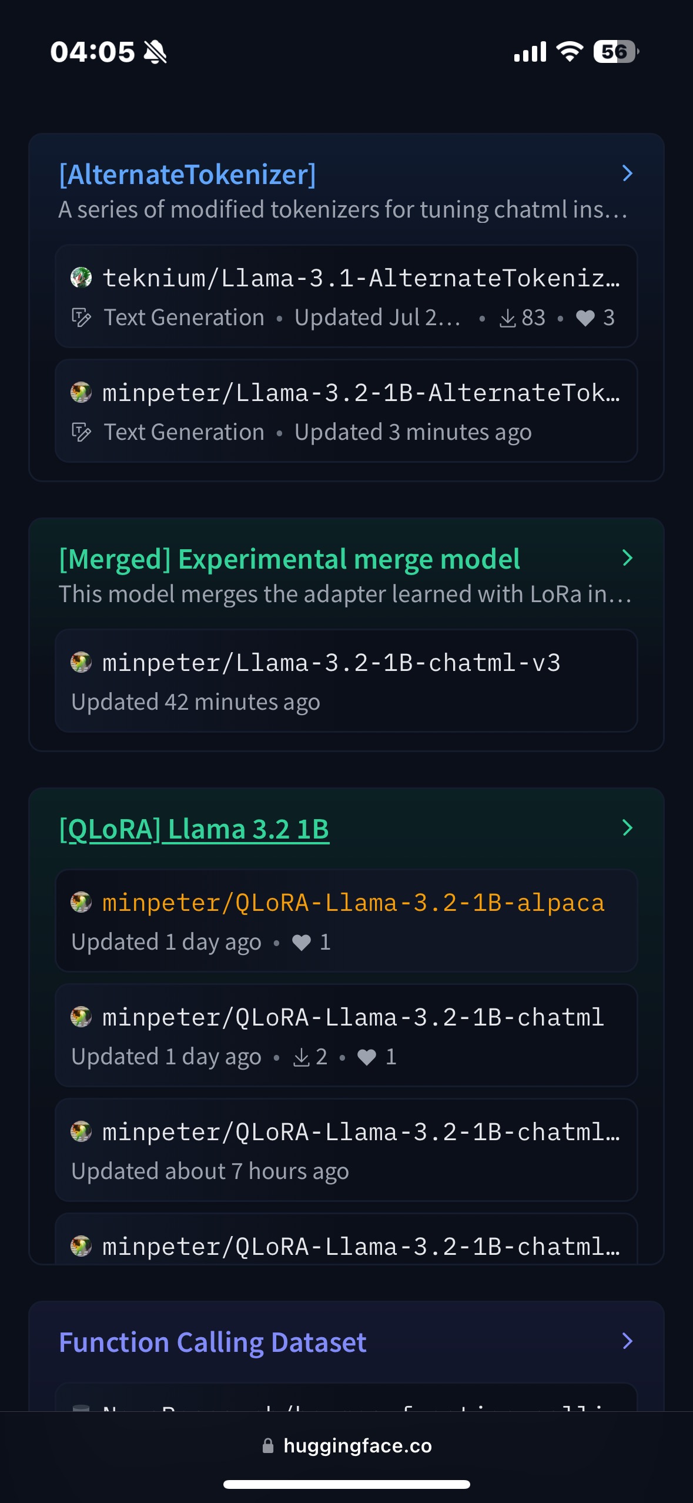
Task: Click the heart icon on QLoRA alpaca model
Action: click(302, 943)
